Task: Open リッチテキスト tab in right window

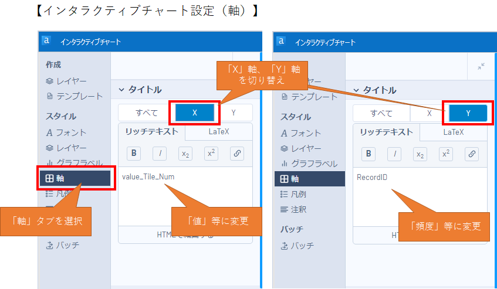Action: point(386,132)
